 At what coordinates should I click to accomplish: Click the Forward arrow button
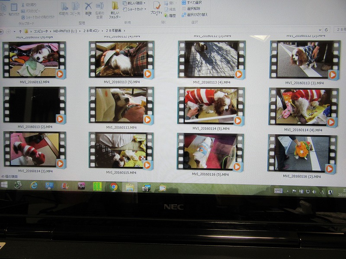pyautogui.click(x=8, y=32)
